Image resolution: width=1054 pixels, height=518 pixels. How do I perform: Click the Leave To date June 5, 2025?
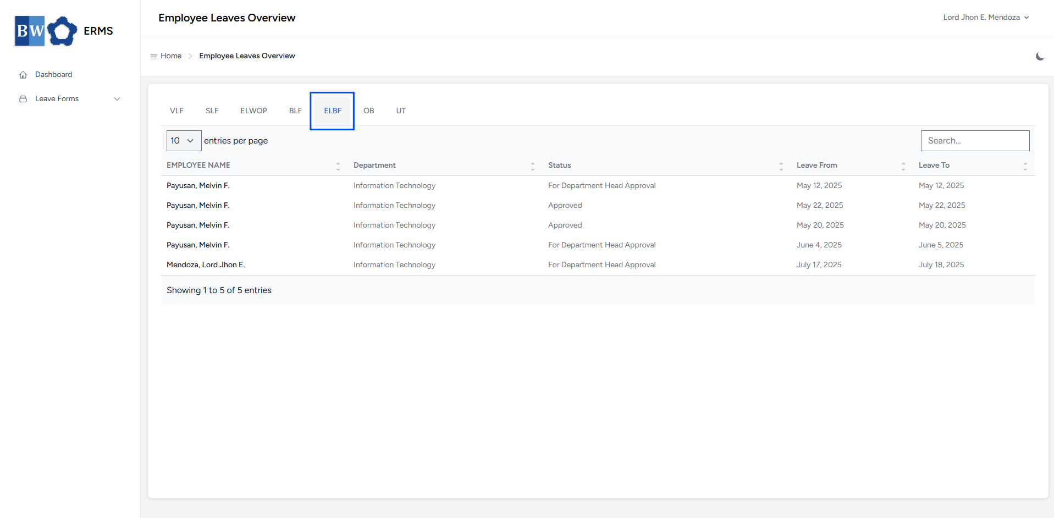(941, 245)
